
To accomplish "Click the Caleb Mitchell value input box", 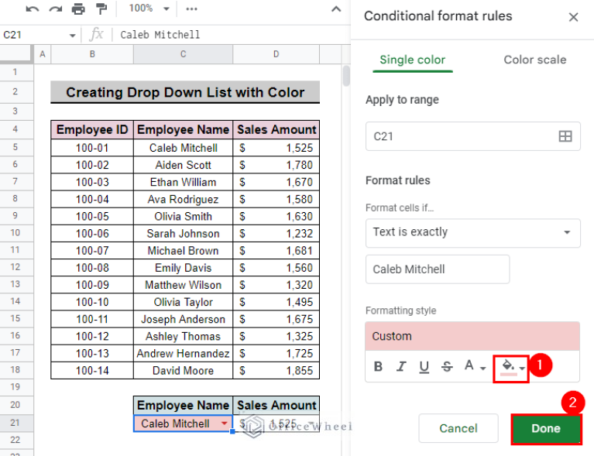I will click(437, 269).
